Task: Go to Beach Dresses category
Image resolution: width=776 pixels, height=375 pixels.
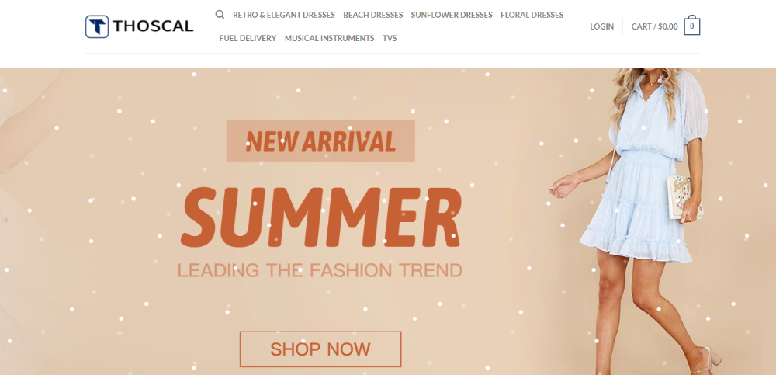Action: [372, 15]
